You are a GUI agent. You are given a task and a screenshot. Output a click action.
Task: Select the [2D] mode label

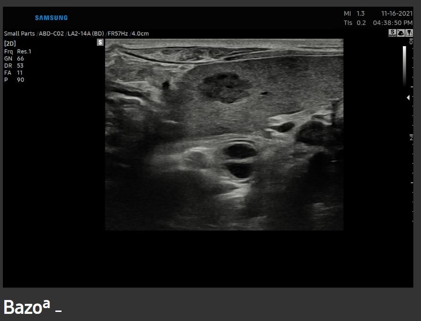coord(10,43)
